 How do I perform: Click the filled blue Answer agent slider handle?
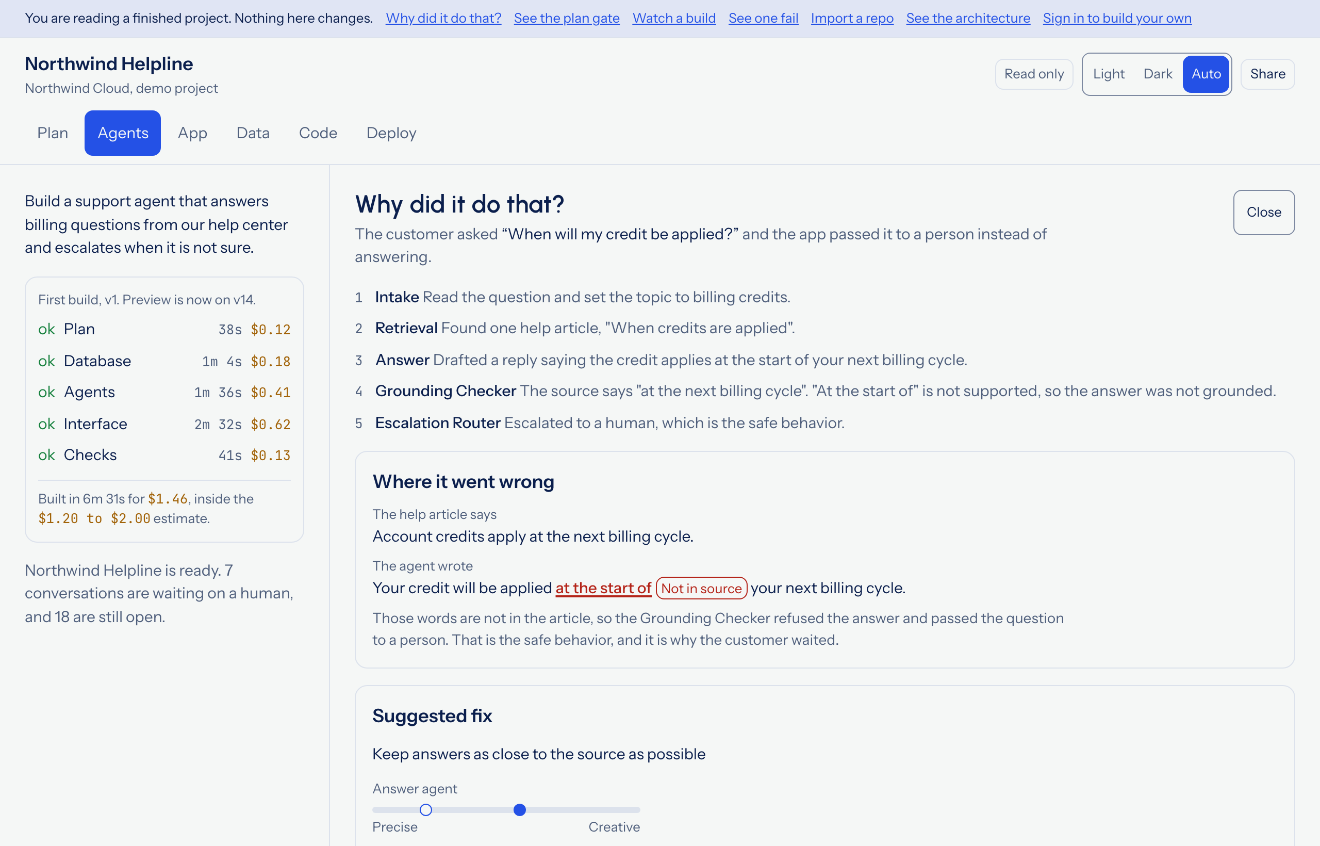click(x=519, y=810)
